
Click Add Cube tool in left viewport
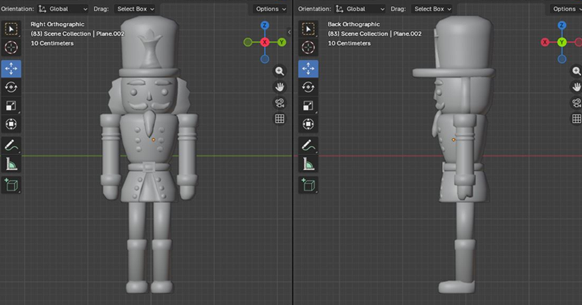click(12, 184)
